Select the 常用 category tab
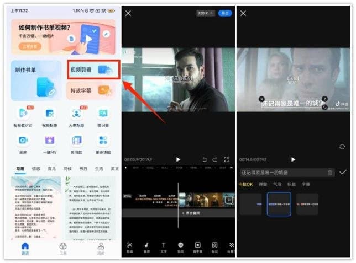This screenshot has width=356, height=263. 20,169
